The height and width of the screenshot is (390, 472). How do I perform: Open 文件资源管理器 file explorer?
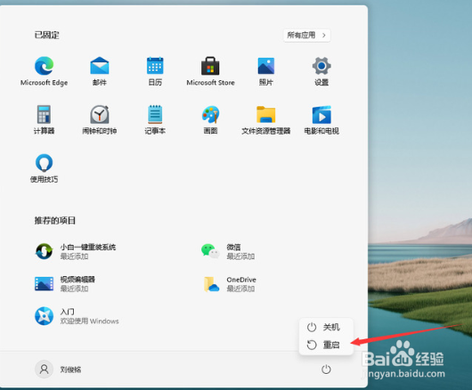pyautogui.click(x=266, y=120)
